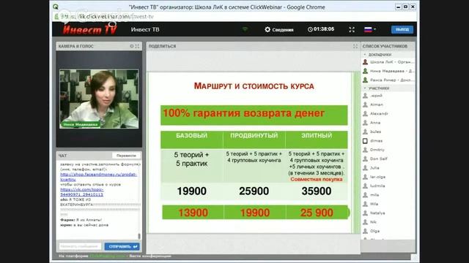Collapse the Докладчики presenters group

365,55
